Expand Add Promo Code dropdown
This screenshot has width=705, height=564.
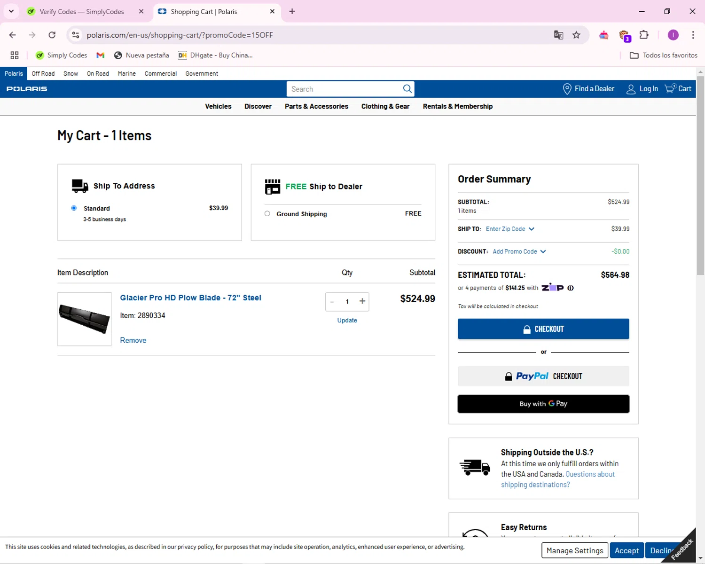[519, 251]
